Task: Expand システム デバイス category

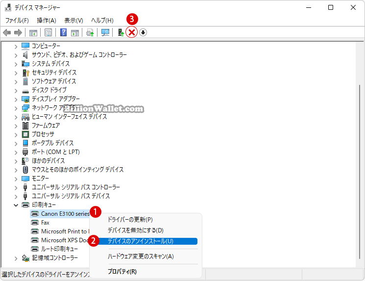Action: (16, 64)
